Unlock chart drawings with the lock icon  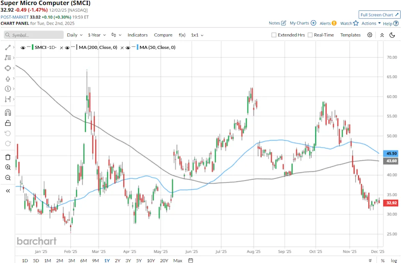pyautogui.click(x=8, y=122)
